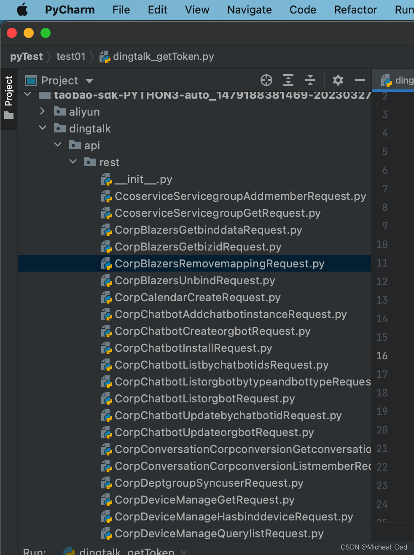This screenshot has width=414, height=555.
Task: Click editor gutter line number 10
Action: pos(382,244)
